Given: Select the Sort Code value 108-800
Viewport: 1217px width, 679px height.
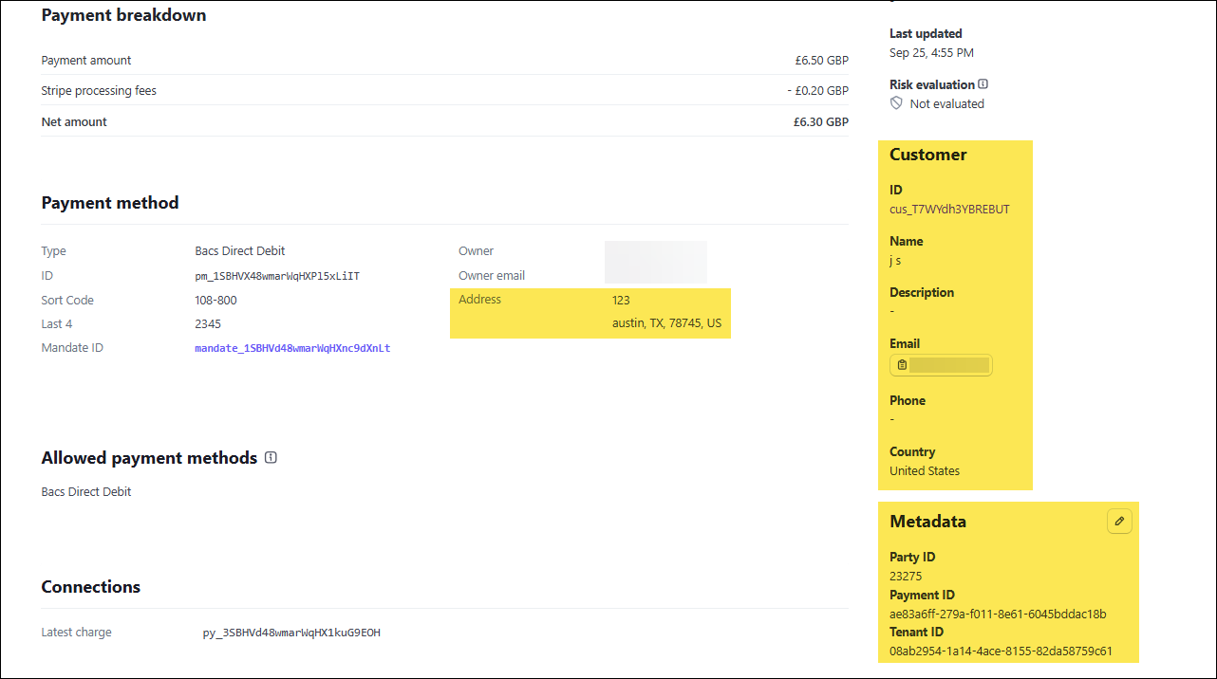Looking at the screenshot, I should tap(215, 301).
